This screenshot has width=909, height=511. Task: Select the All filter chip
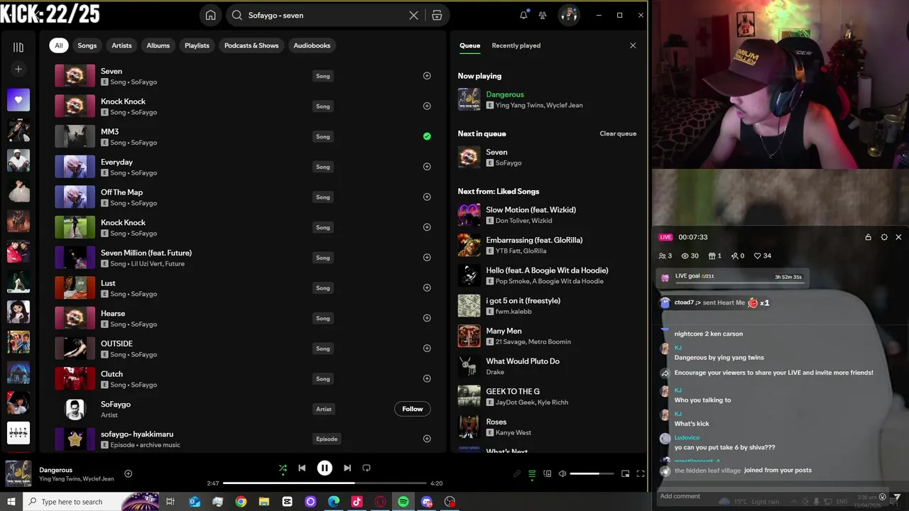58,45
